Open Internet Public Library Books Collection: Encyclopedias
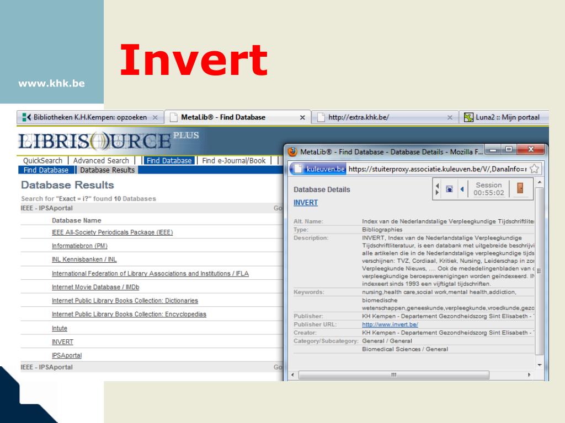Image resolution: width=565 pixels, height=423 pixels. point(129,314)
